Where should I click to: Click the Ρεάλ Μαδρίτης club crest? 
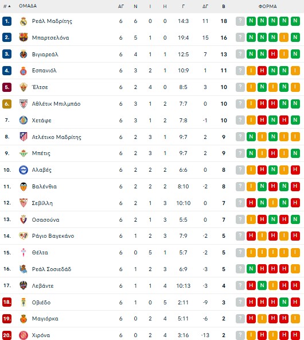(x=24, y=21)
